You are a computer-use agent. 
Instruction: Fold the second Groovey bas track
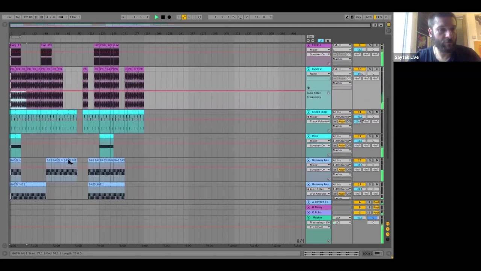click(x=309, y=184)
